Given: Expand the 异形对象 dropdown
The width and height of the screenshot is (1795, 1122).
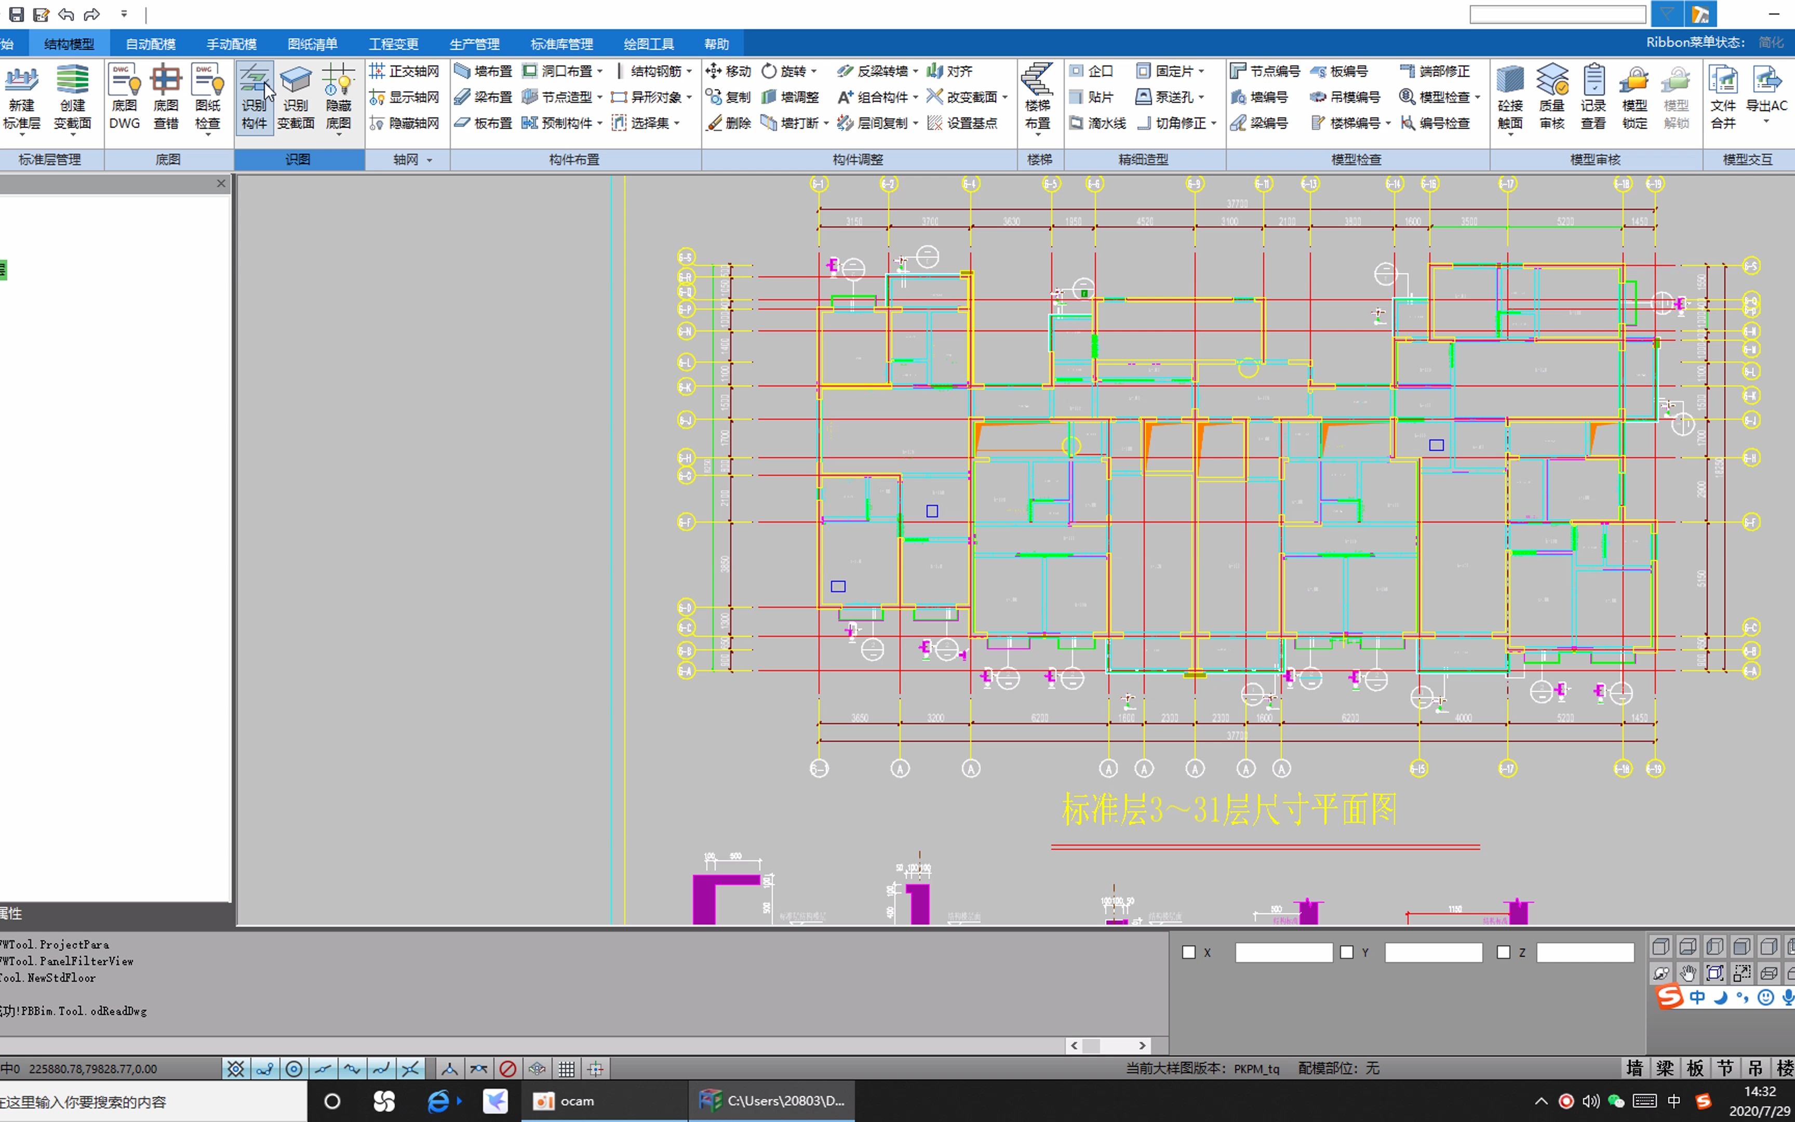Looking at the screenshot, I should coord(689,97).
